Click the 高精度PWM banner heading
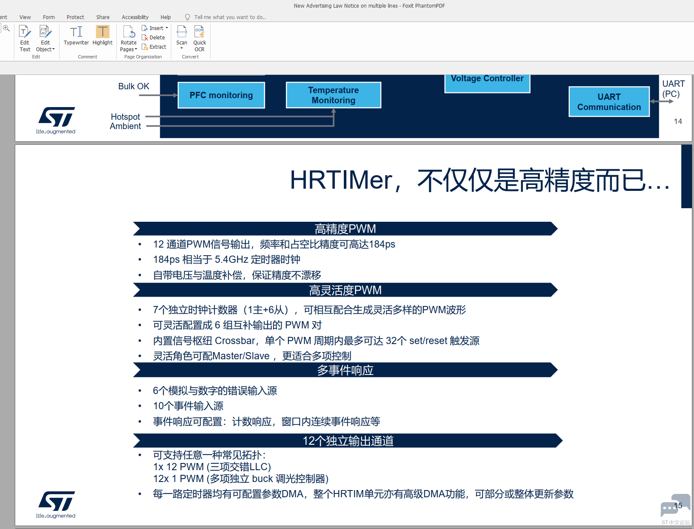Image resolution: width=694 pixels, height=529 pixels. click(345, 229)
